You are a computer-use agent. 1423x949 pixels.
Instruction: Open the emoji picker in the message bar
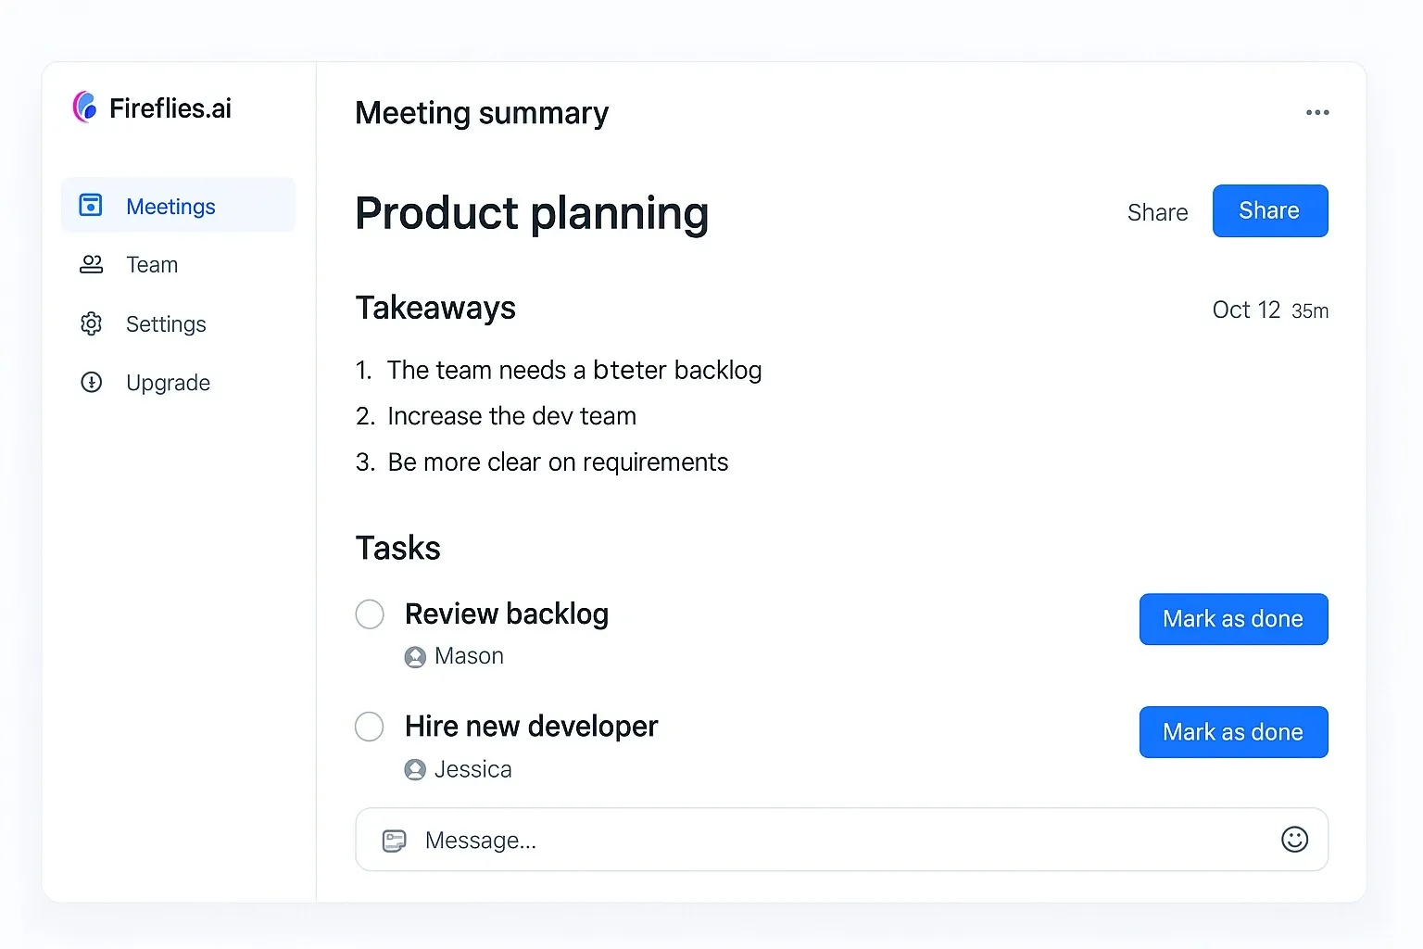(1294, 840)
